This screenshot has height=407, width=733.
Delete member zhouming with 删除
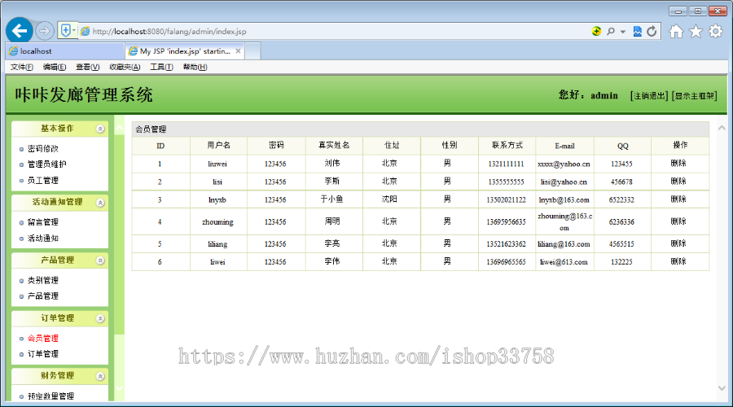point(678,221)
